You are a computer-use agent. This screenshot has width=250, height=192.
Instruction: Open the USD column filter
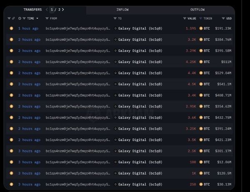[223, 18]
